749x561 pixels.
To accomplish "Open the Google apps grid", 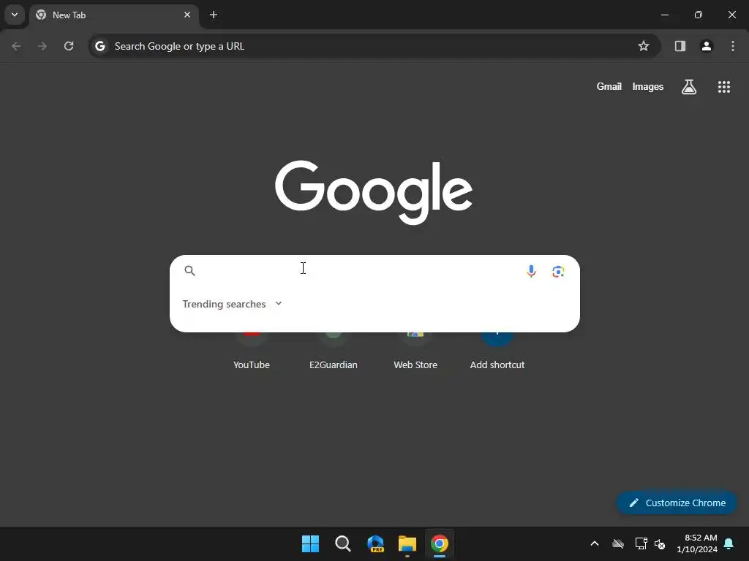I will coord(723,87).
